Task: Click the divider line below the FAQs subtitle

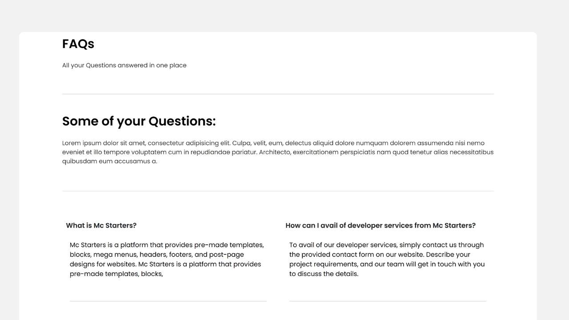Action: [278, 94]
